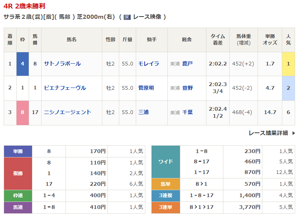Click the 4R 2歳未勝利 race title
The image size is (301, 217).
point(25,6)
